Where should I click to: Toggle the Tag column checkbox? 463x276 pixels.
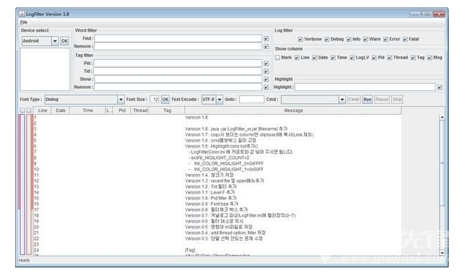[413, 58]
